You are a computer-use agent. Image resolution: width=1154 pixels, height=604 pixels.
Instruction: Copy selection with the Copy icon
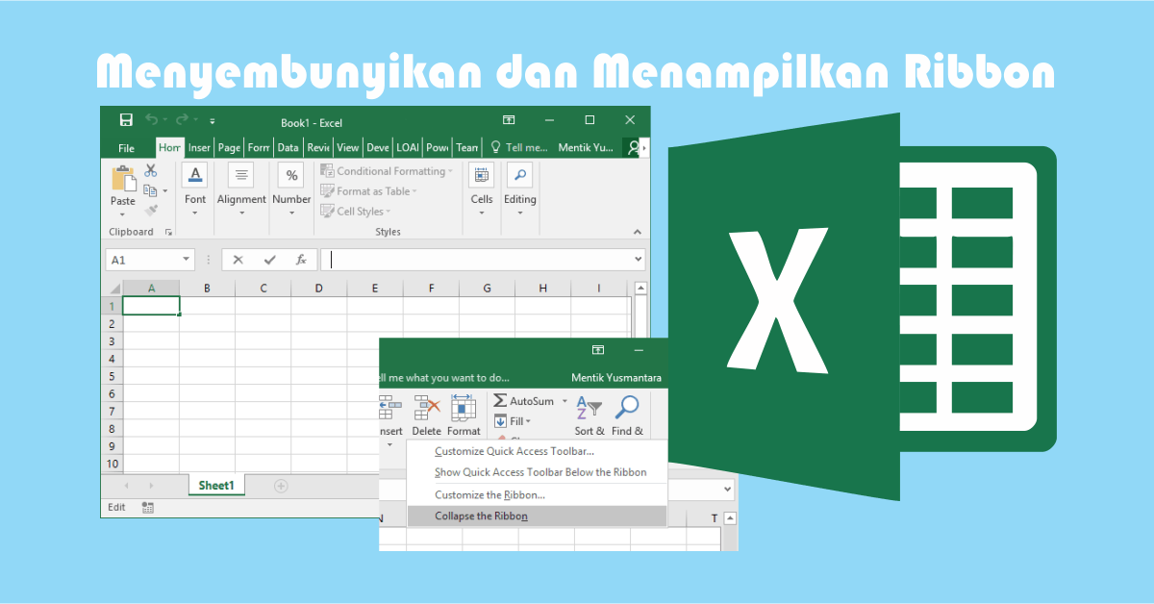[150, 190]
